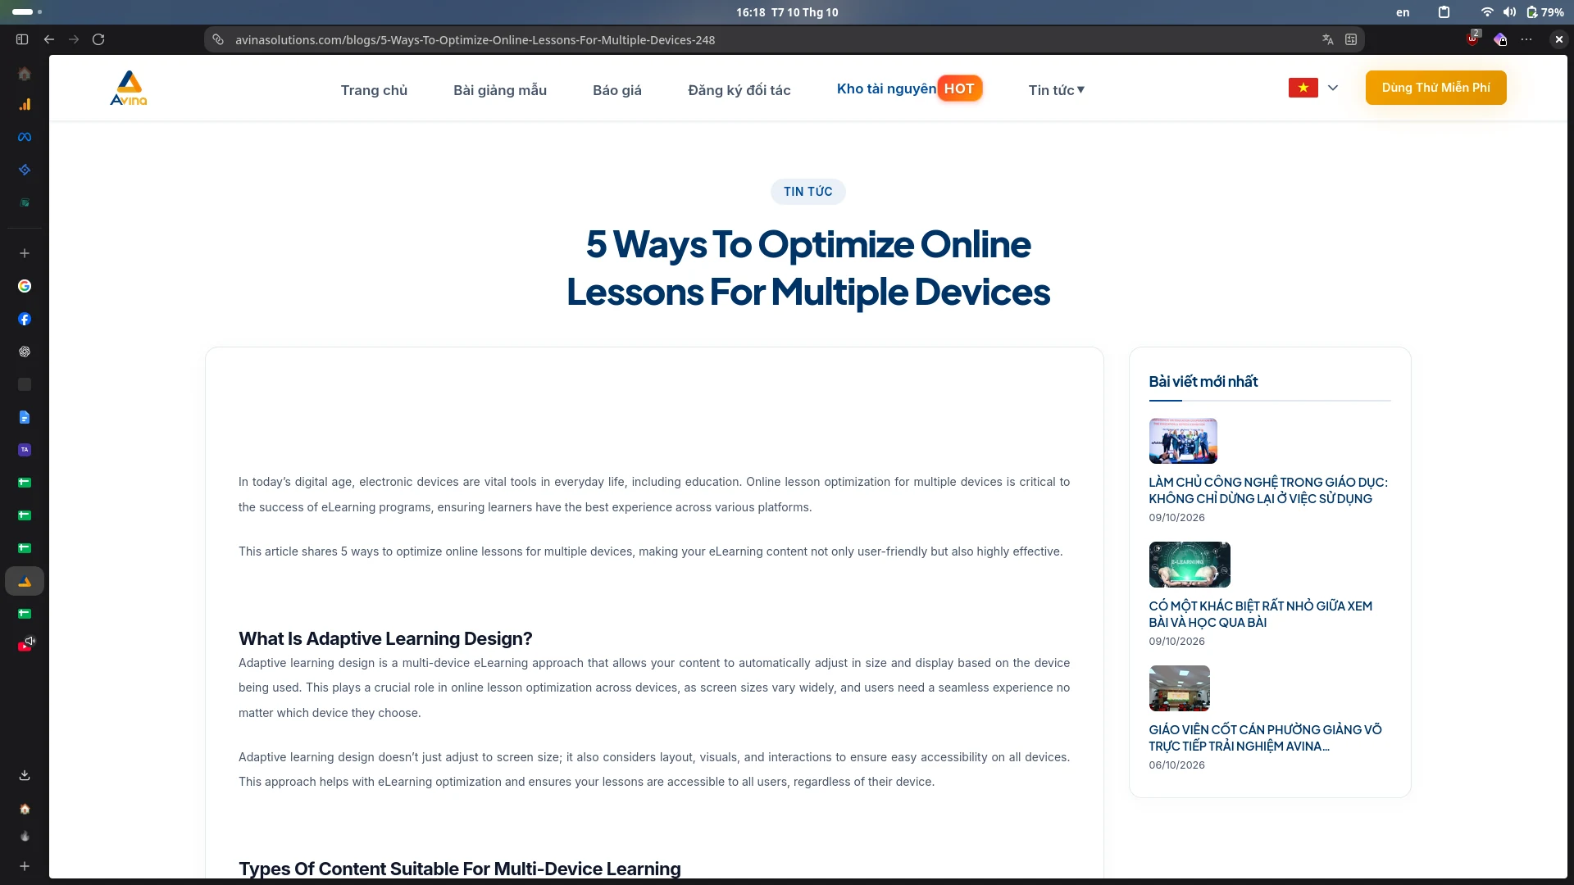This screenshot has height=885, width=1574.
Task: Open the clock showing 16:18
Action: 787,12
